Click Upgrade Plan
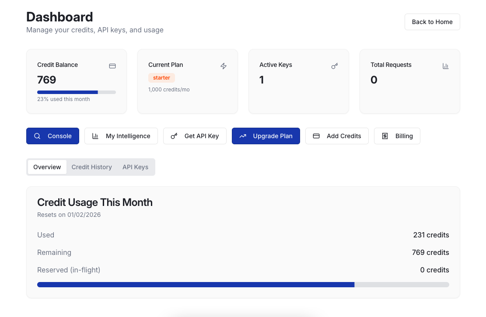Screen dimensions: 486x317 tap(266, 136)
